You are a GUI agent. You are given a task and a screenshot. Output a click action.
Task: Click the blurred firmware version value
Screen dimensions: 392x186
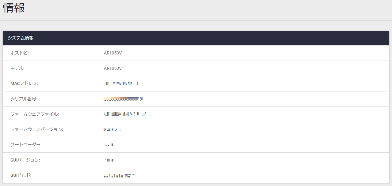click(112, 130)
